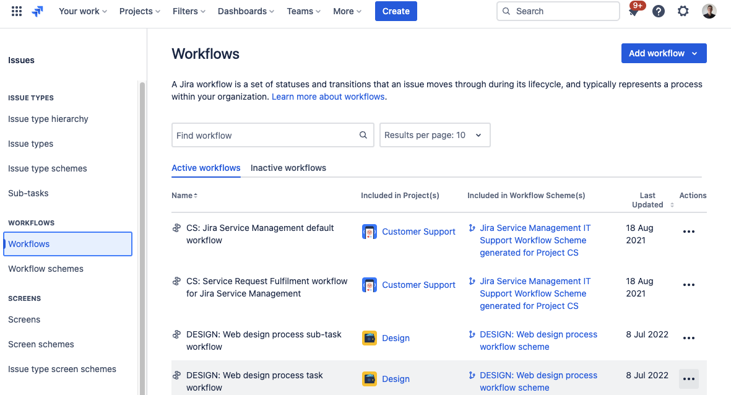Click the Jira logo
Image resolution: width=731 pixels, height=395 pixels.
pyautogui.click(x=37, y=11)
